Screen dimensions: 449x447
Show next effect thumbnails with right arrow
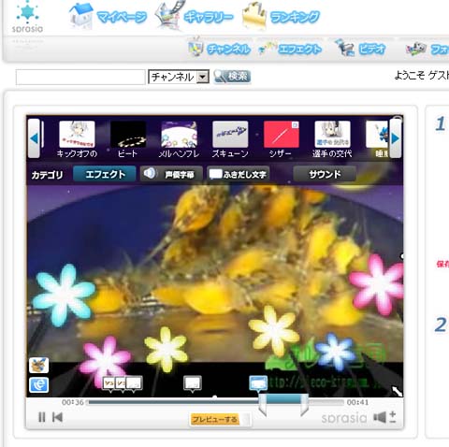pyautogui.click(x=396, y=138)
